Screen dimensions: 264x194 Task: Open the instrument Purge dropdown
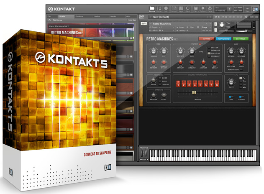207,27
